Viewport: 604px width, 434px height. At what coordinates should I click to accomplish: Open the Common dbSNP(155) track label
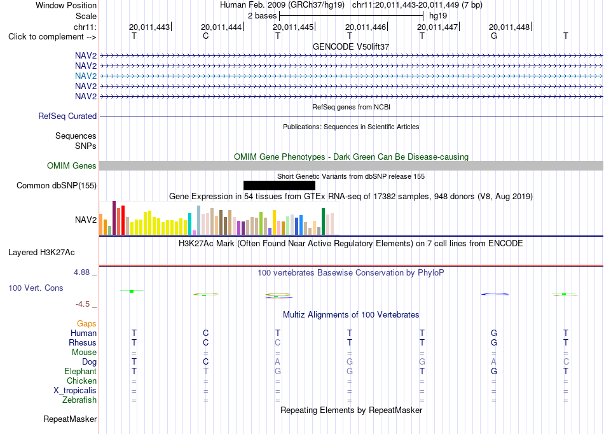tap(57, 185)
